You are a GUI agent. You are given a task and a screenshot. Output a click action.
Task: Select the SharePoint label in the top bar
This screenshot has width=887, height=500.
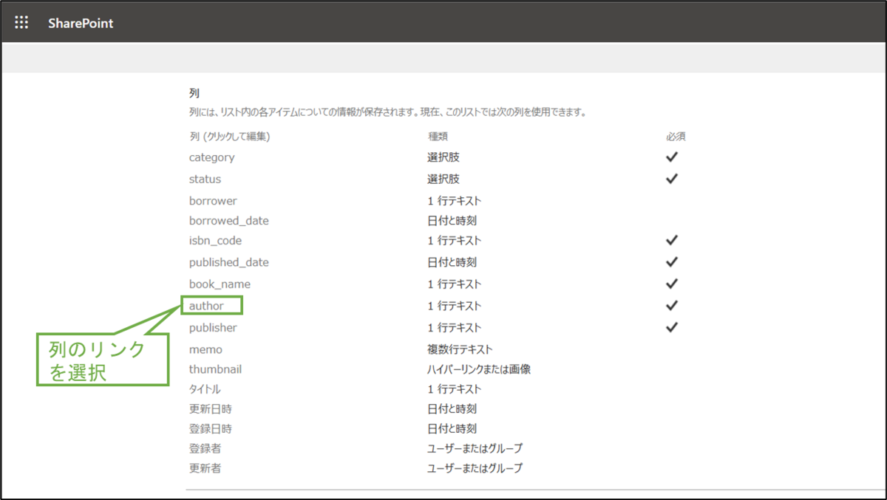(80, 23)
